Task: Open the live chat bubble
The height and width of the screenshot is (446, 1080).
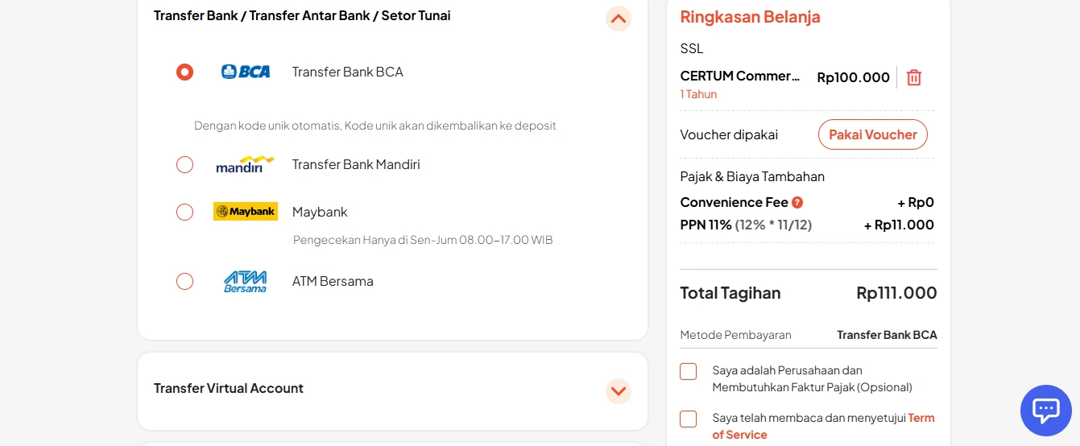Action: point(1045,411)
